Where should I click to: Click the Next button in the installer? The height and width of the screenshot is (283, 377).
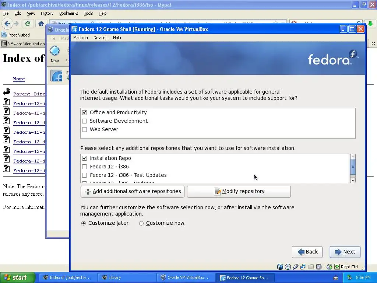345,252
